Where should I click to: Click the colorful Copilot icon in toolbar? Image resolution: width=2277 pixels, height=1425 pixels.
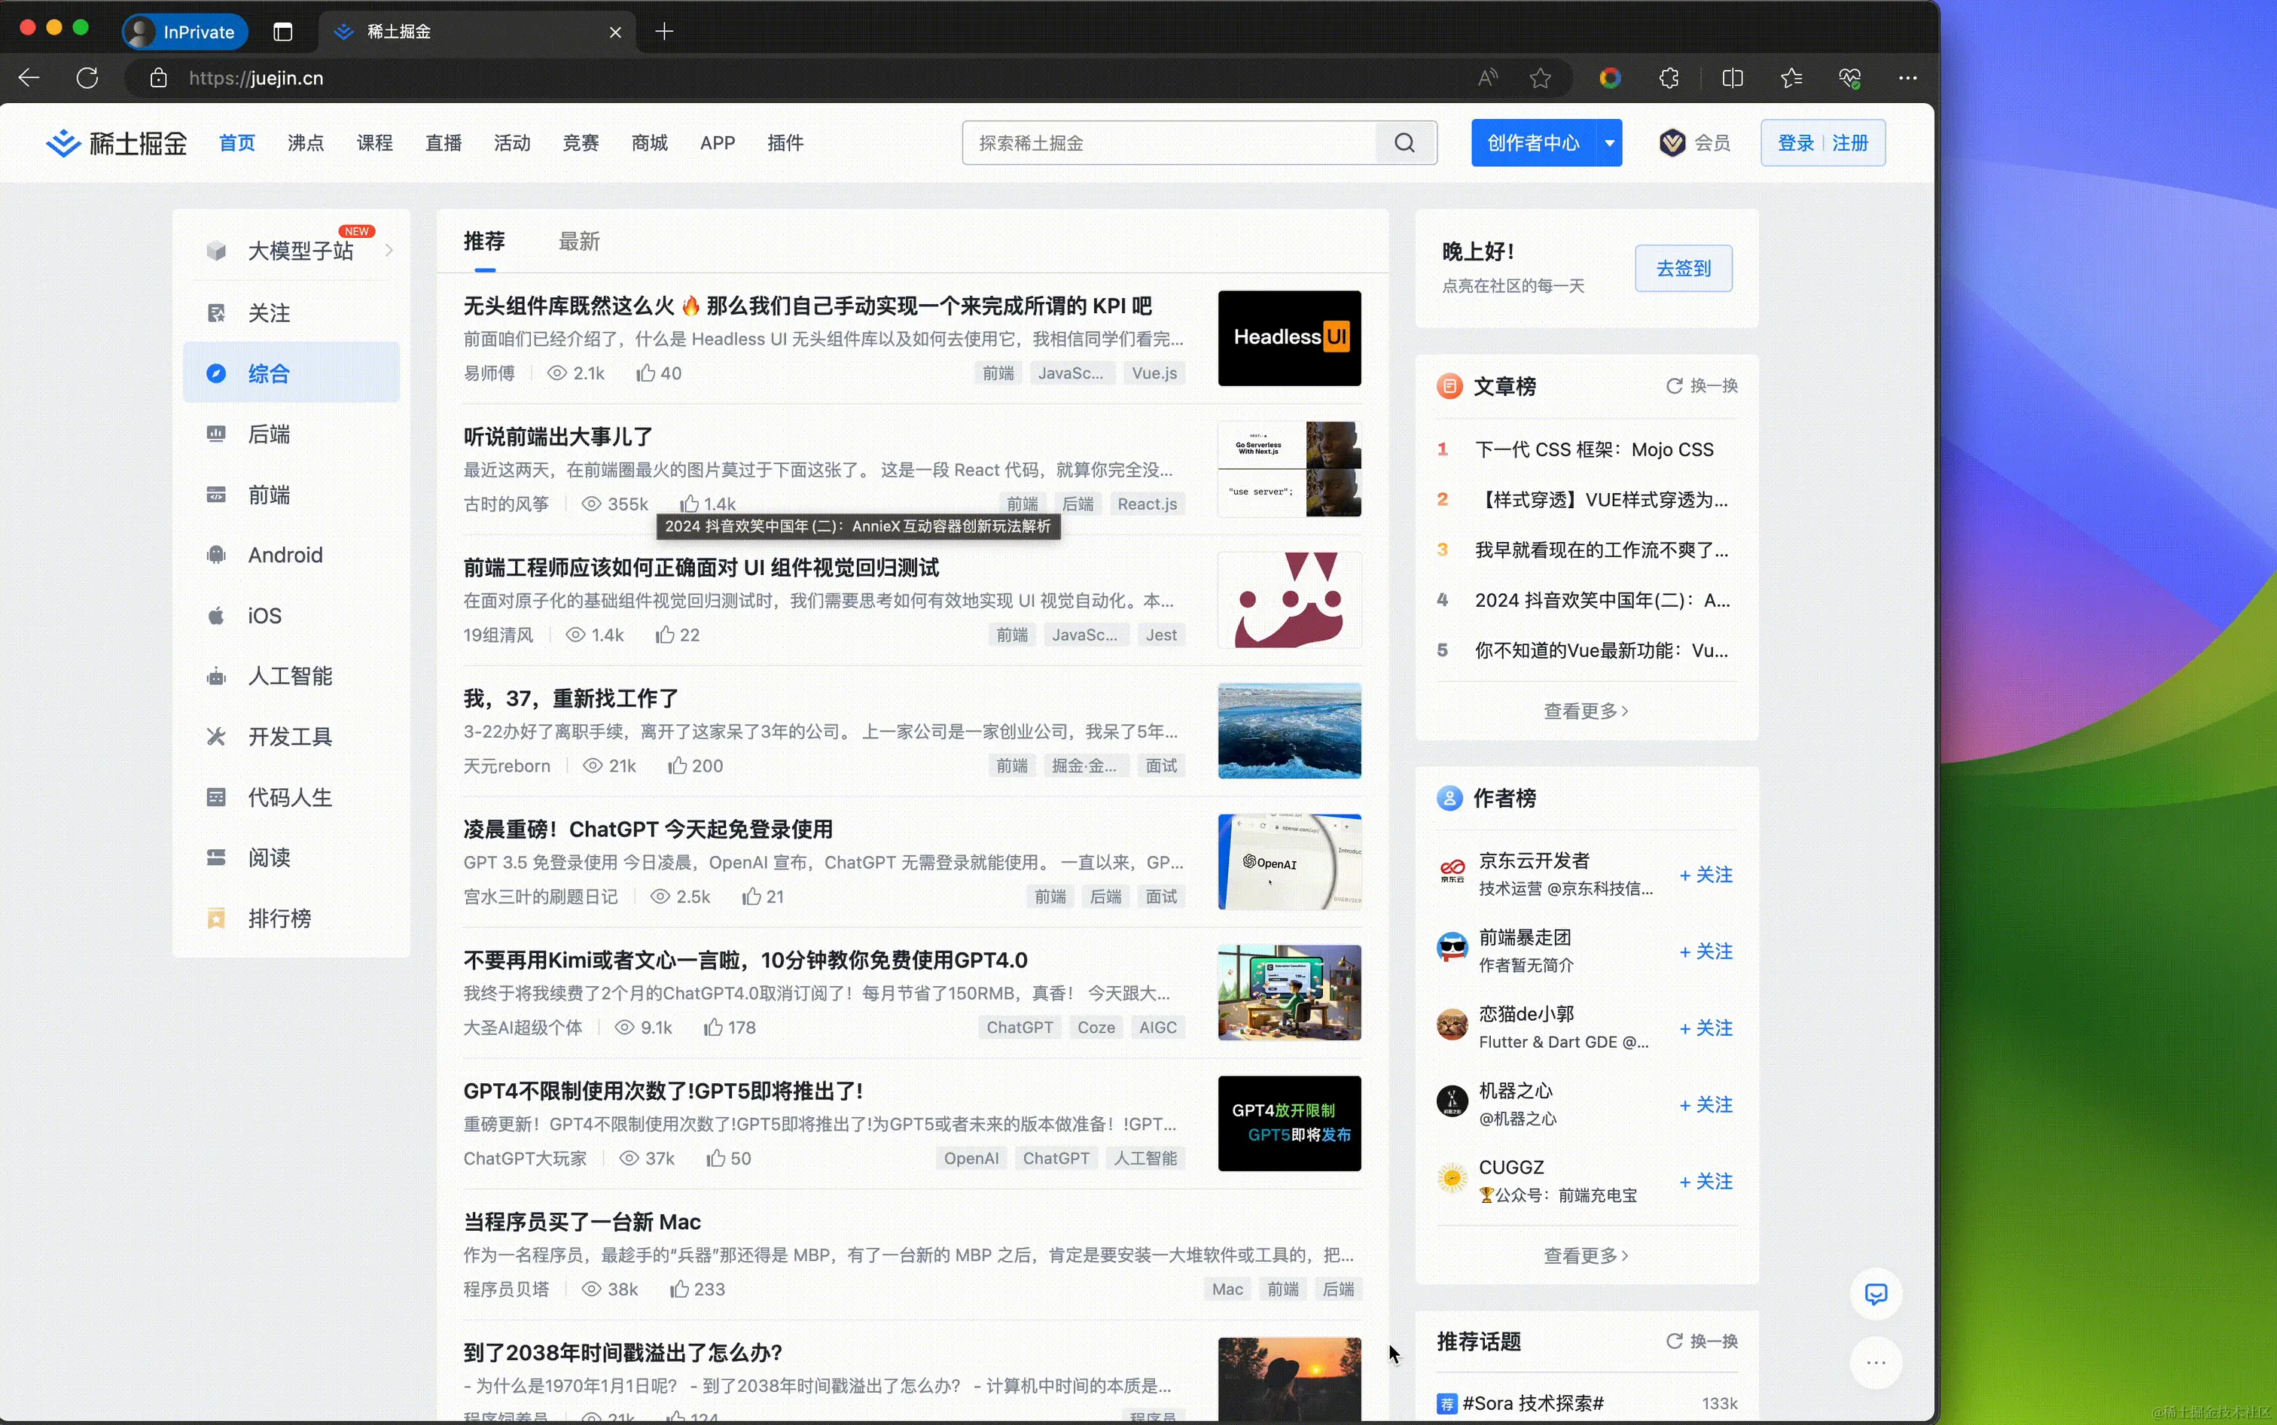pos(1610,78)
